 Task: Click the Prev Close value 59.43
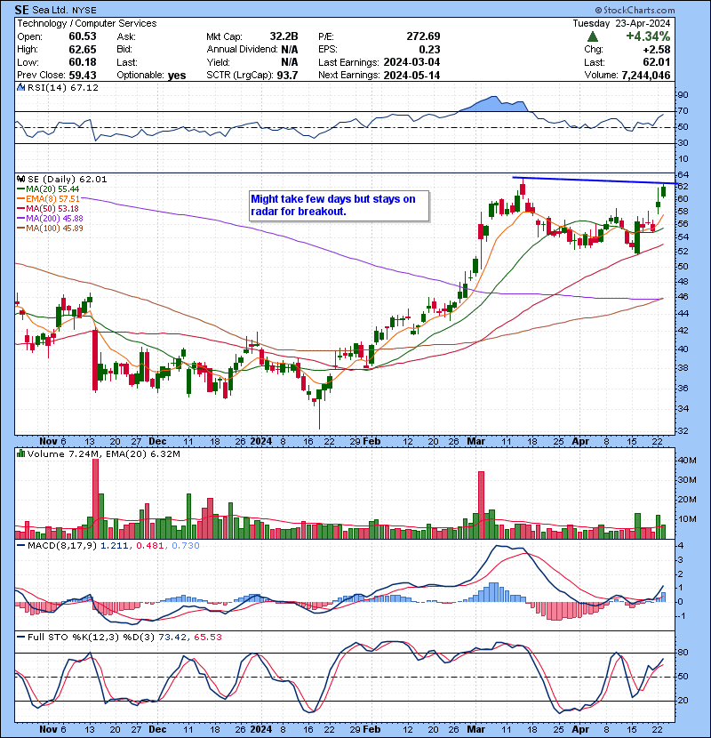[83, 76]
